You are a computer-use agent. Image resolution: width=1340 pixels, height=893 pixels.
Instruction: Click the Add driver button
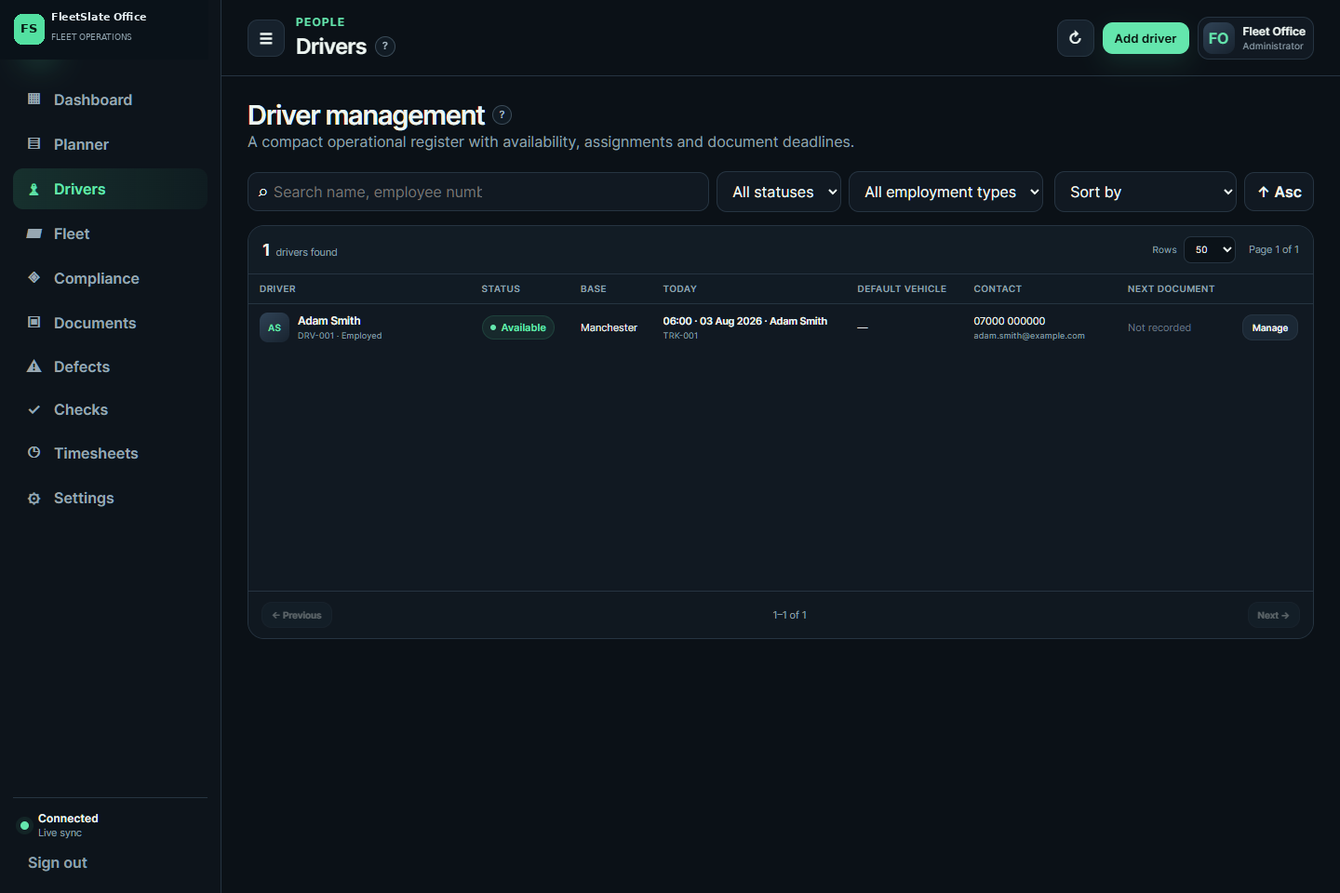[1146, 38]
